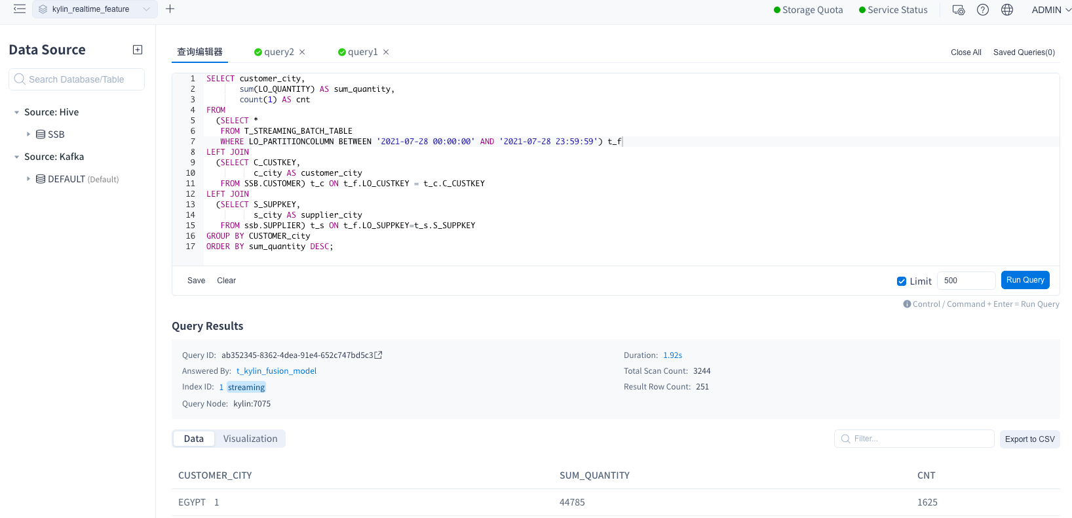Image resolution: width=1072 pixels, height=518 pixels.
Task: Open the language globe icon
Action: coord(1007,10)
